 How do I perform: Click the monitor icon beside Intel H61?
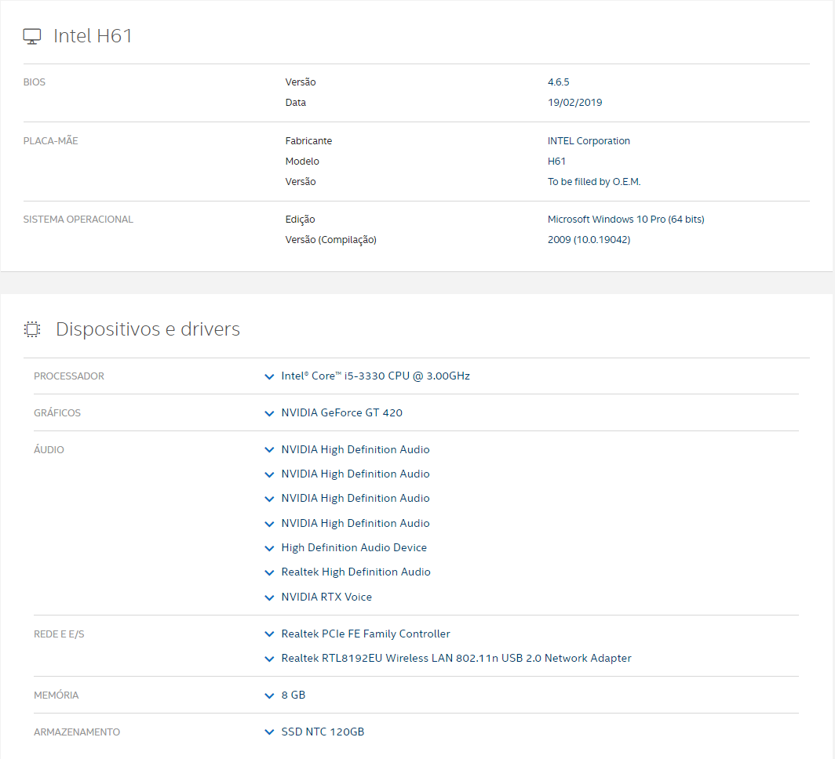[32, 36]
